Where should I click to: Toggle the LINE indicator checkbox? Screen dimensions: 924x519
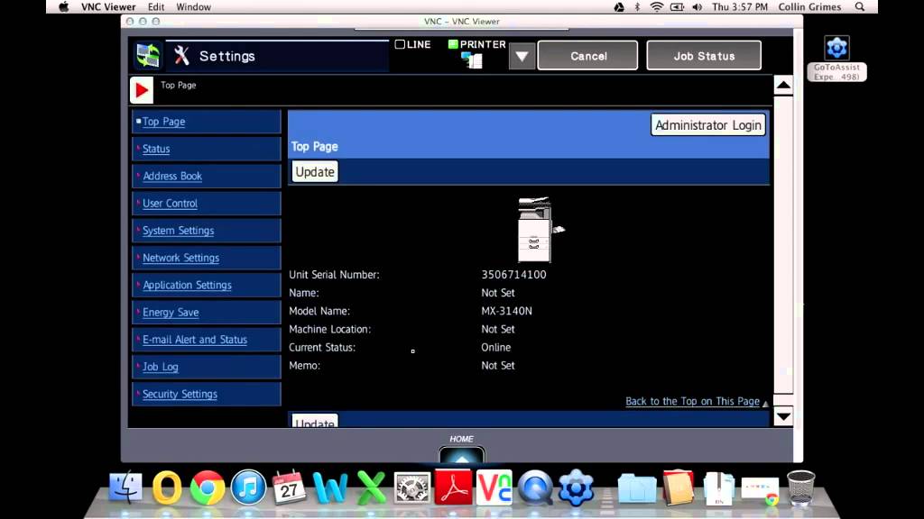click(400, 44)
